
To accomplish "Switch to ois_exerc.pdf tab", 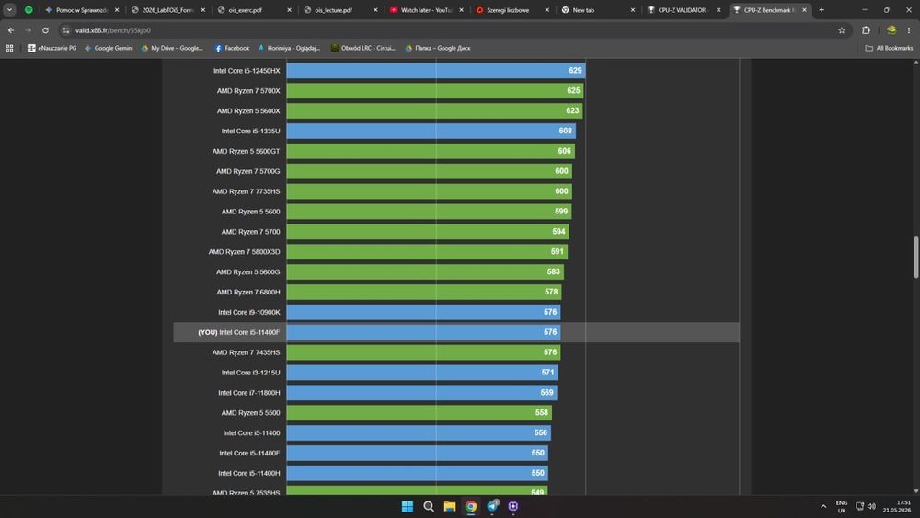I will pos(253,10).
